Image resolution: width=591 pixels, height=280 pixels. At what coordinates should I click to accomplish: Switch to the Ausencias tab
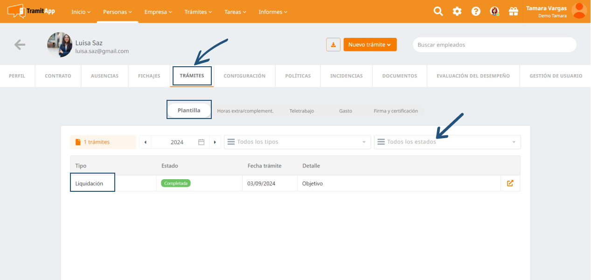pyautogui.click(x=104, y=76)
